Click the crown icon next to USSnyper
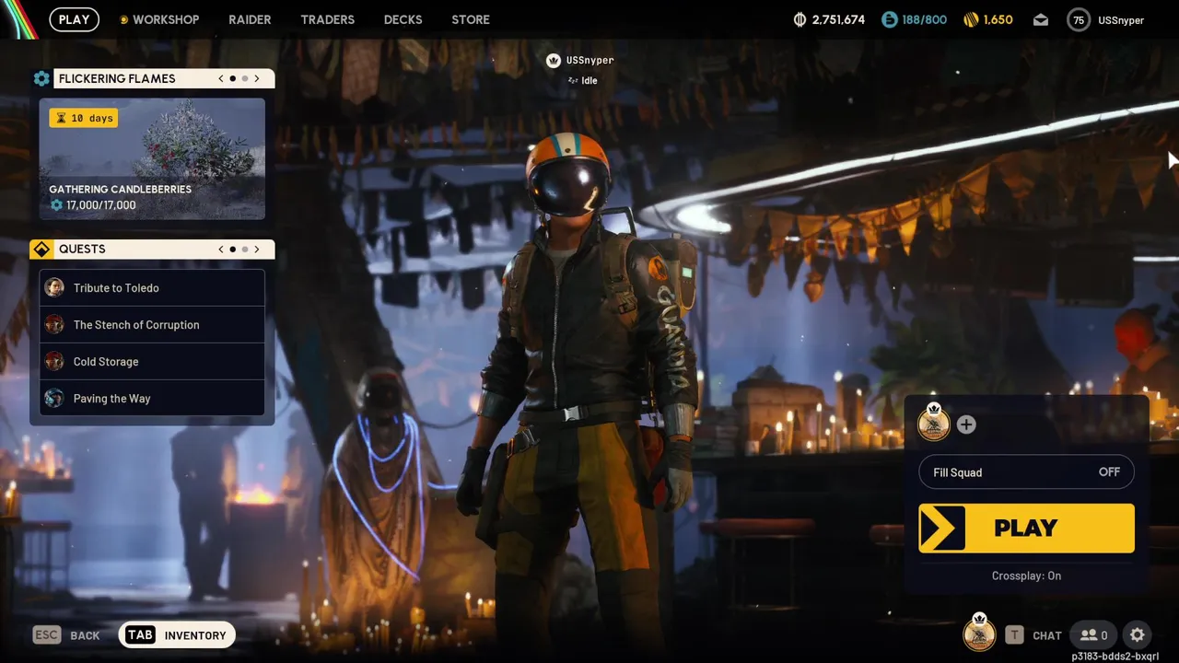Image resolution: width=1179 pixels, height=663 pixels. [554, 61]
